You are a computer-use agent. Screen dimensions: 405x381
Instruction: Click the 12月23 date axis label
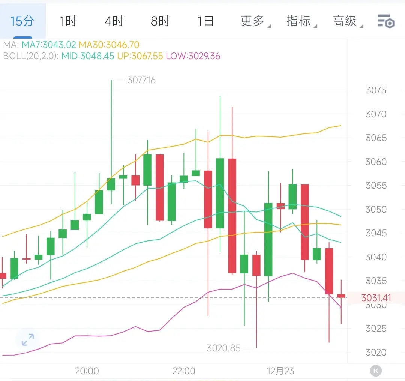tap(280, 371)
